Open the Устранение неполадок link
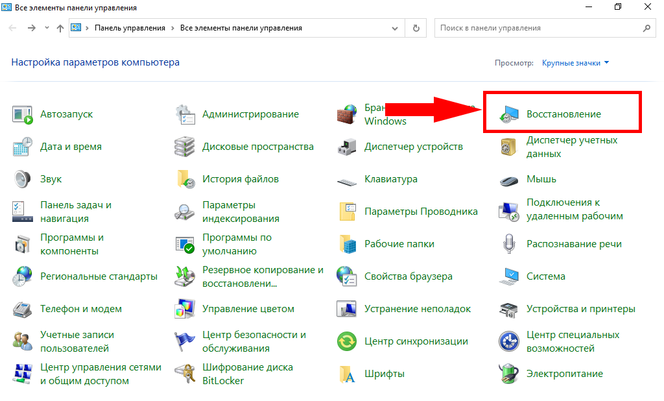Image resolution: width=664 pixels, height=401 pixels. [418, 309]
